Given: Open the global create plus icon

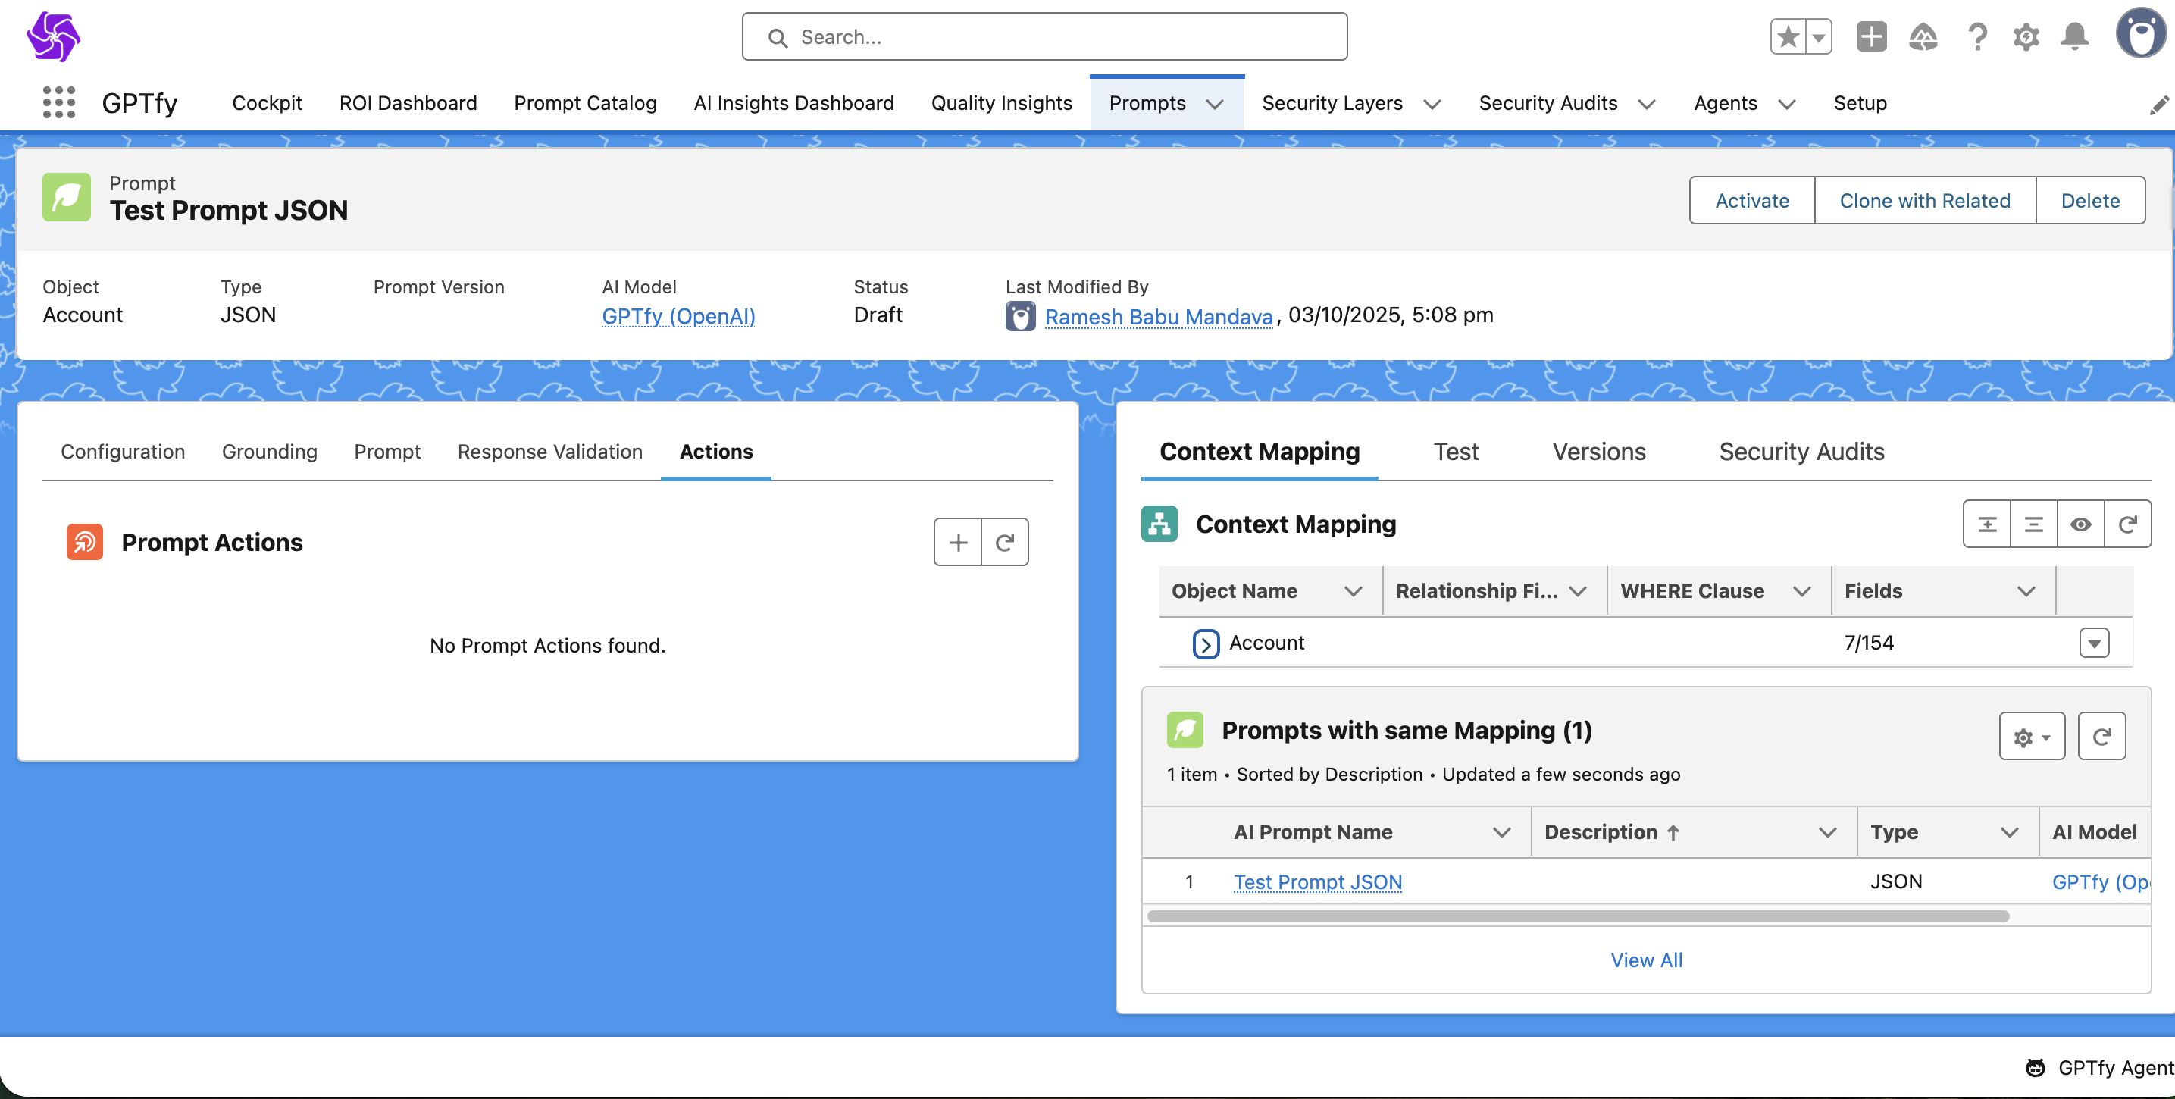Looking at the screenshot, I should pyautogui.click(x=1871, y=37).
